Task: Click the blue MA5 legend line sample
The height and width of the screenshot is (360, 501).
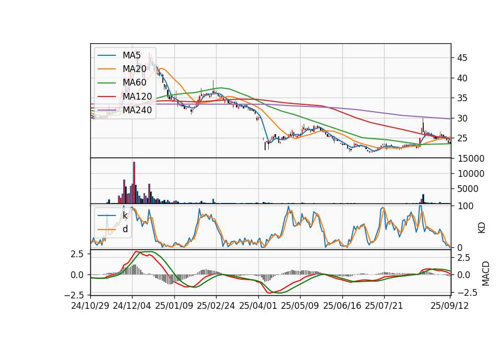Action: 106,56
